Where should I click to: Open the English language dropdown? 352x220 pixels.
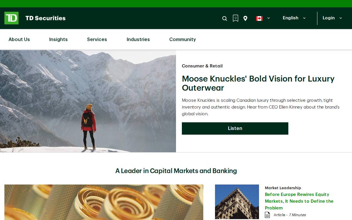(x=294, y=18)
